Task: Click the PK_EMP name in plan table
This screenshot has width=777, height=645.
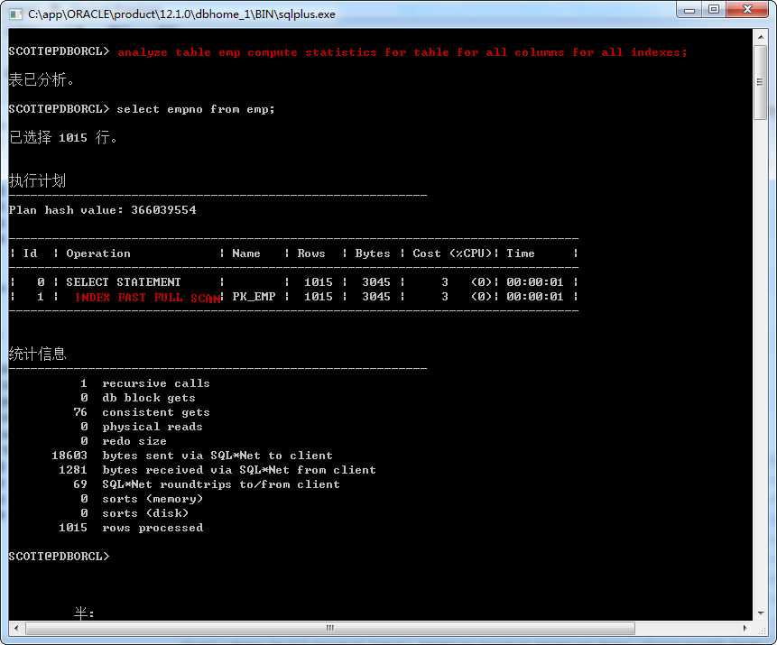Action: pos(254,296)
